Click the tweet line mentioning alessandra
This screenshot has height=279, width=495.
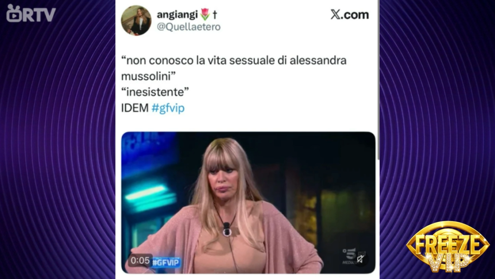coord(234,60)
